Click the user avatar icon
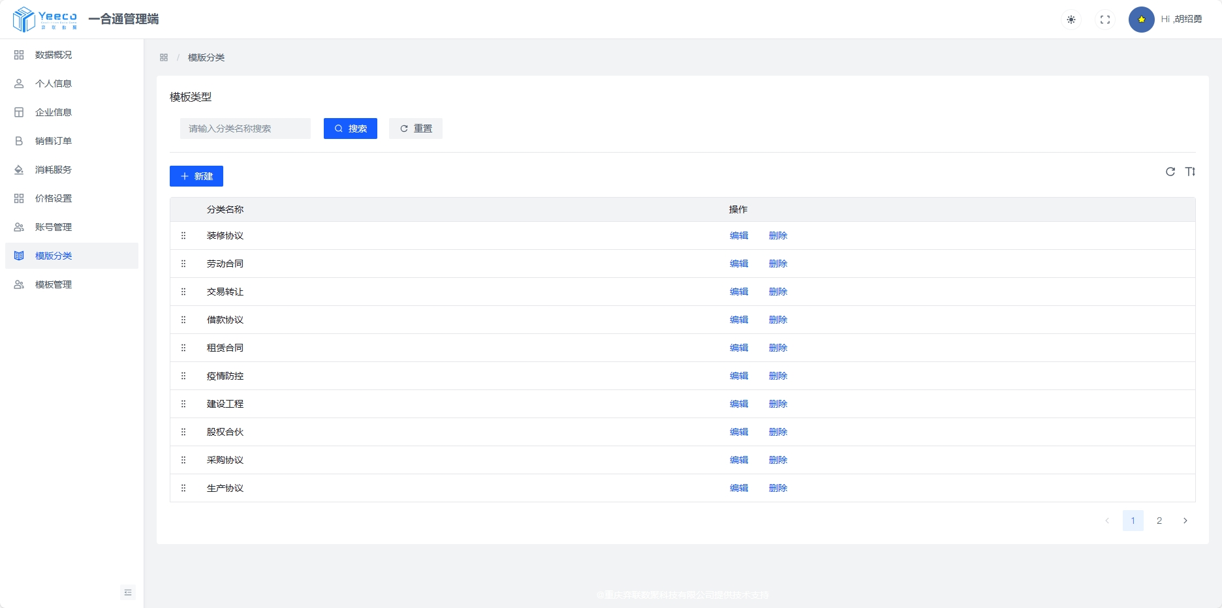Screen dimensions: 1222x608 point(1141,20)
